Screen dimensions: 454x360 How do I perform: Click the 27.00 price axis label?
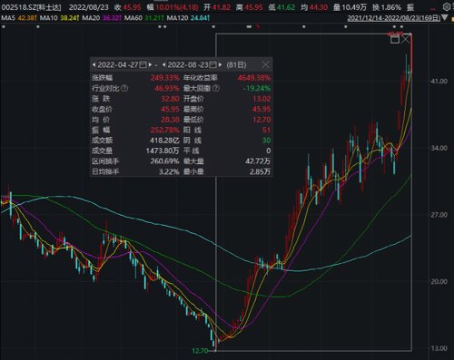(439, 215)
